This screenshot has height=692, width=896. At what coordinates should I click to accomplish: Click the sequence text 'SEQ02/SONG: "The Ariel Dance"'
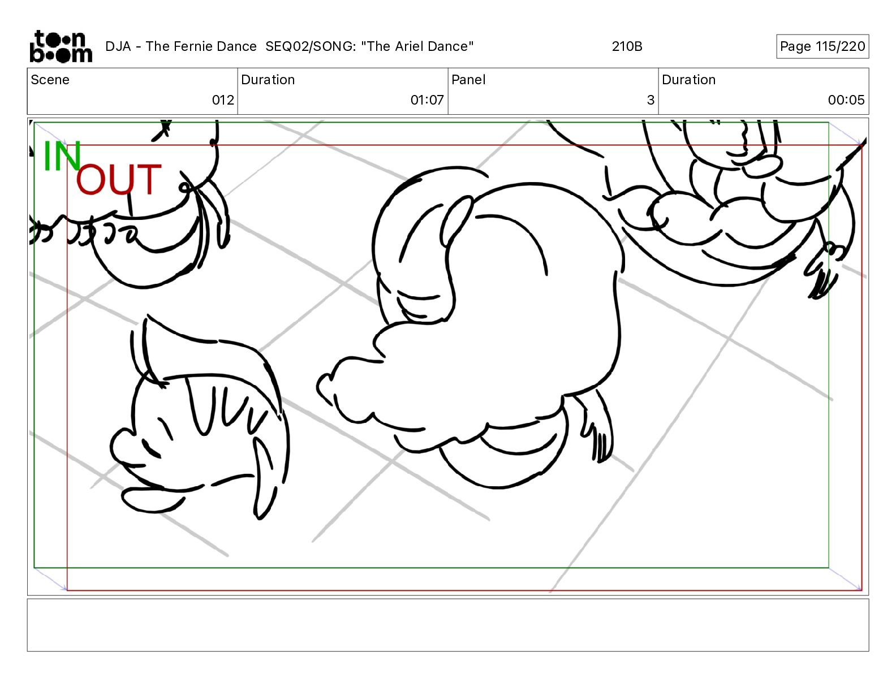[369, 46]
